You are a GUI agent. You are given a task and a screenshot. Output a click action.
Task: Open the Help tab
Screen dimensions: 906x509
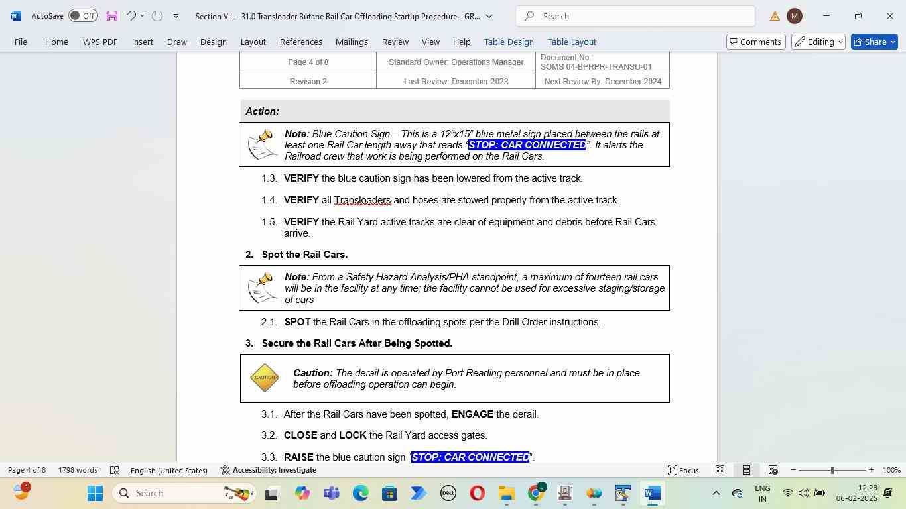pos(462,42)
